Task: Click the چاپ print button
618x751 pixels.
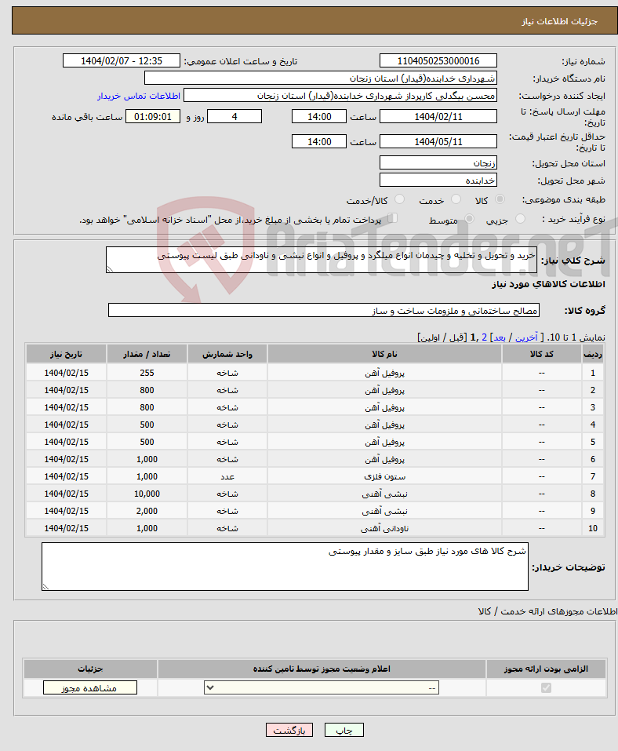Action: [x=344, y=730]
